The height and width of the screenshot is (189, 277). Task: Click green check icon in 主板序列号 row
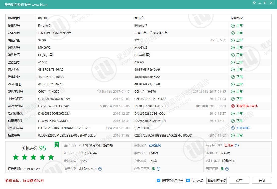[x=233, y=99]
